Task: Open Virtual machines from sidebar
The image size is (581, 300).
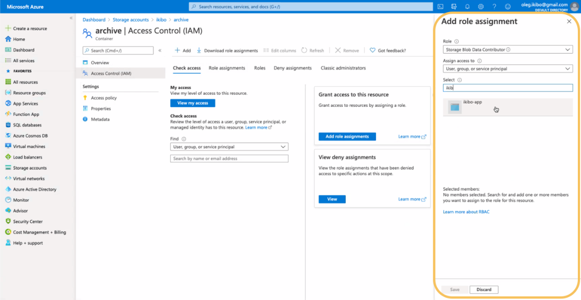Action: [29, 146]
